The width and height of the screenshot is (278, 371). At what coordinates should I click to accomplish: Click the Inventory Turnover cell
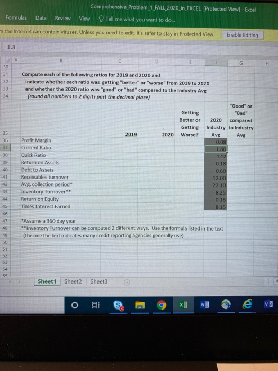click(61, 192)
